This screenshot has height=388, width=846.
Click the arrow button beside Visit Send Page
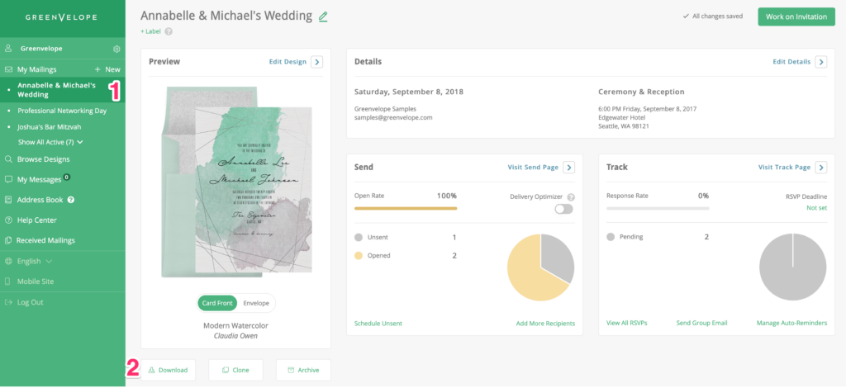(568, 168)
